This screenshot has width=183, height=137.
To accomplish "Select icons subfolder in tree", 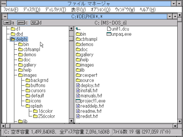I will coord(33,101).
